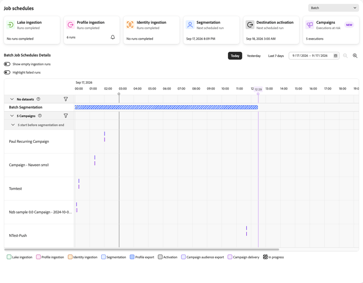Select the Last 7 days range tab
363x283 pixels.
pyautogui.click(x=276, y=56)
